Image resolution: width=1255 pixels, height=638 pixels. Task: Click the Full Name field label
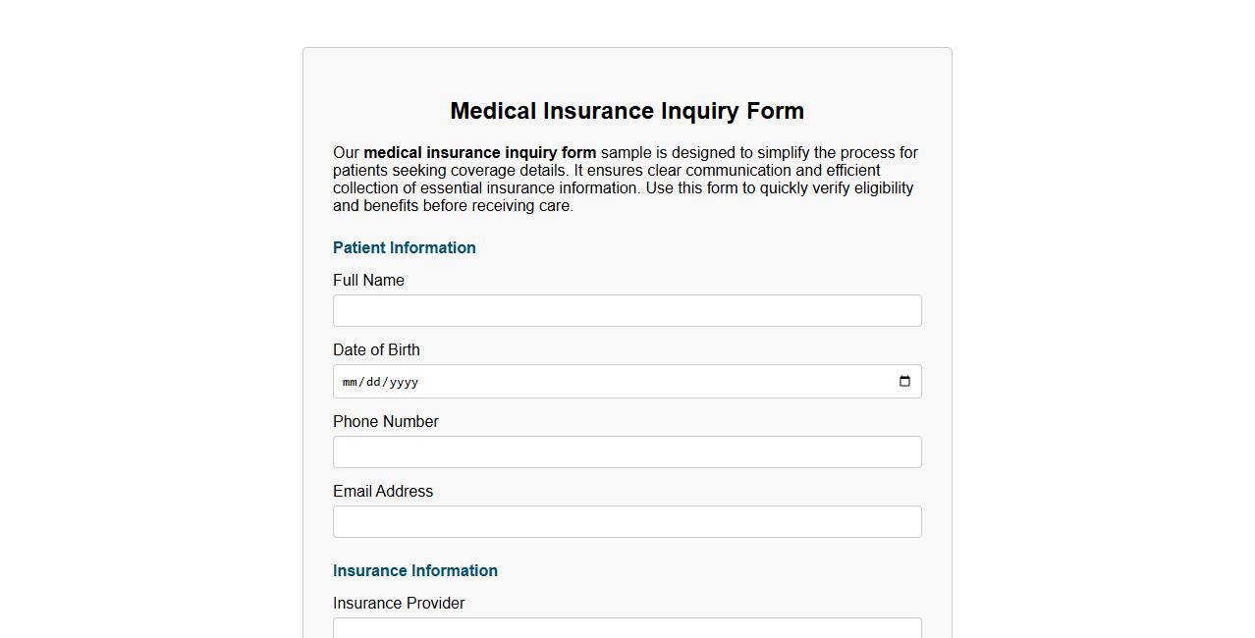[x=368, y=280]
